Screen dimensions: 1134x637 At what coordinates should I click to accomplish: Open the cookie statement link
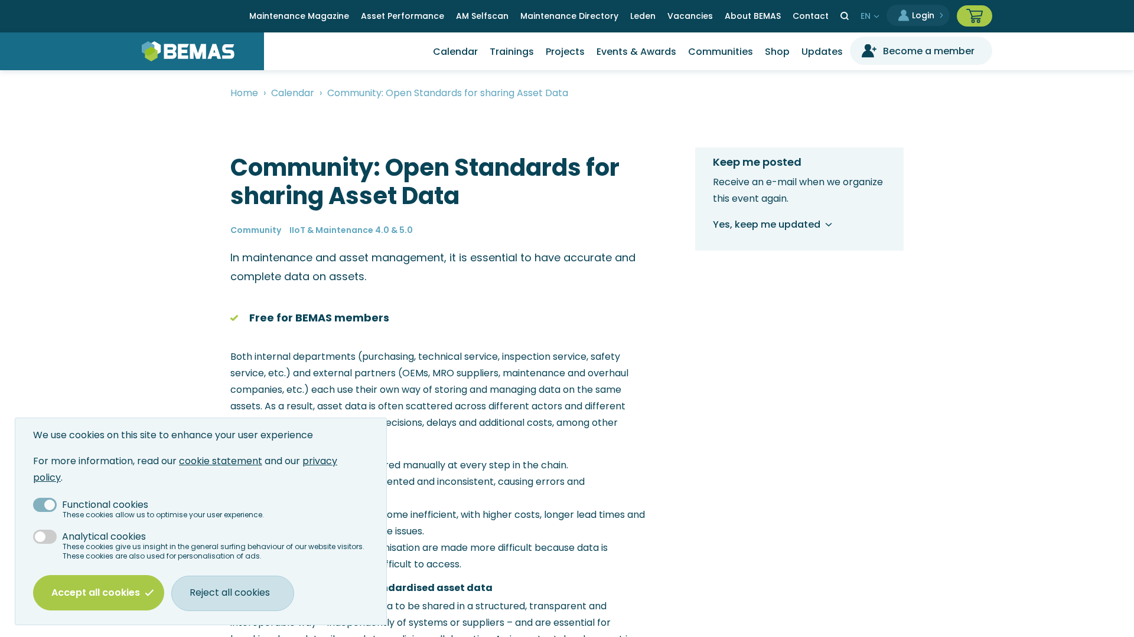pyautogui.click(x=220, y=461)
